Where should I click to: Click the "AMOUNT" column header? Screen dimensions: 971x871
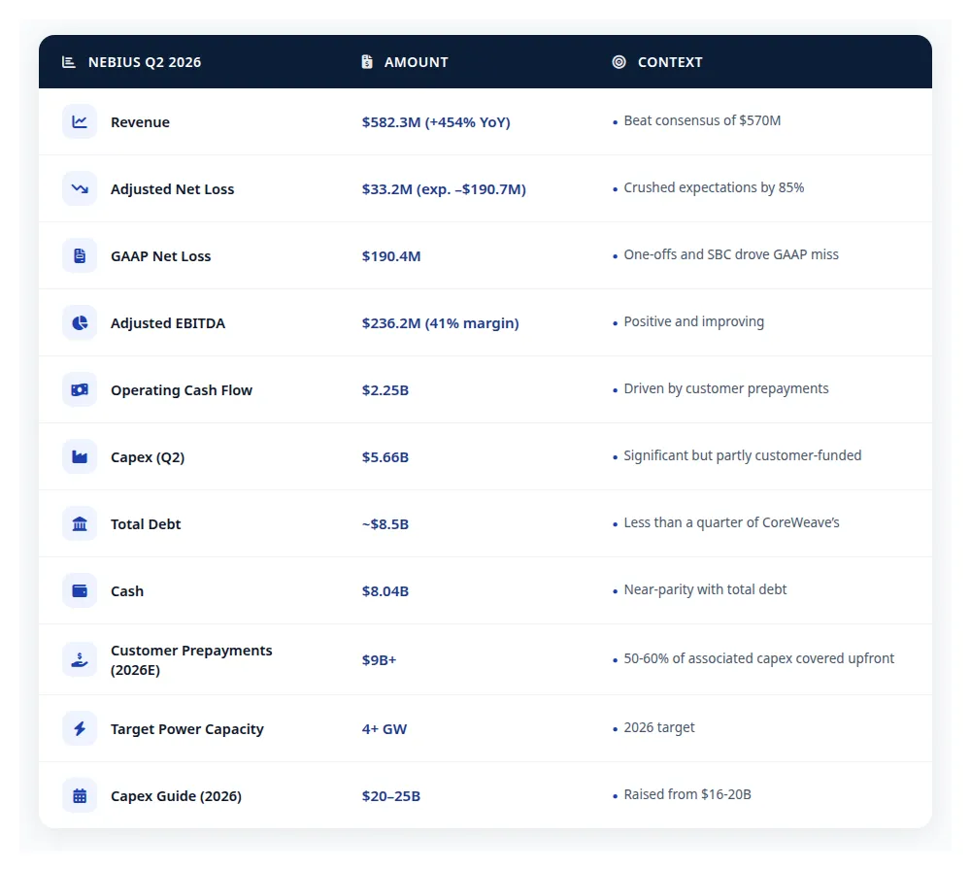pos(417,62)
